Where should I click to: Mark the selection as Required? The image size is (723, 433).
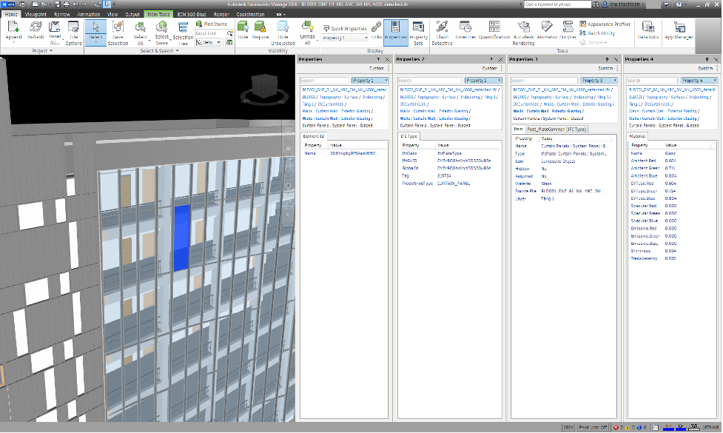tap(260, 30)
